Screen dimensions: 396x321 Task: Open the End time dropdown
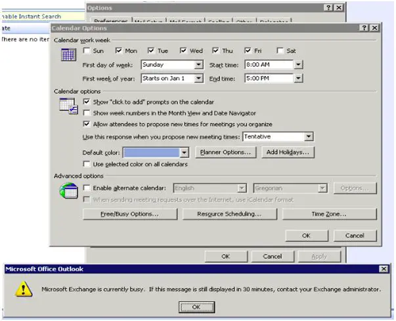[x=298, y=78]
